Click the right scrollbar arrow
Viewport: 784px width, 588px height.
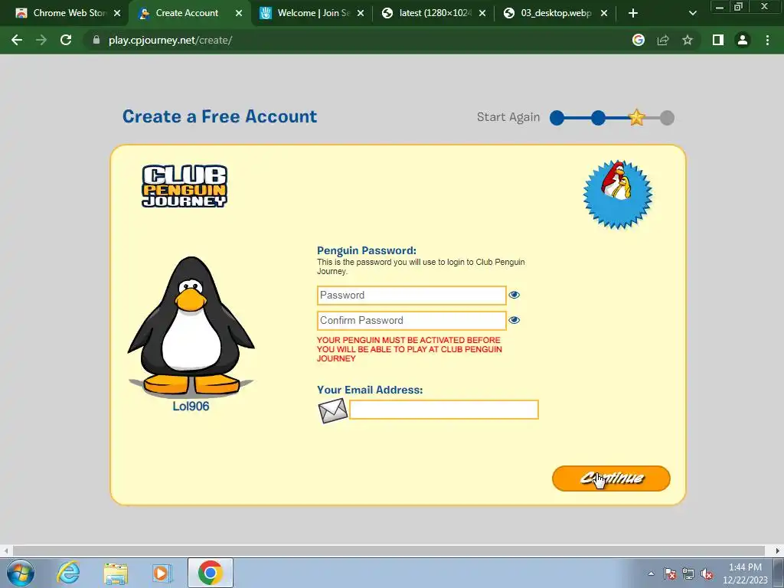[x=778, y=550]
